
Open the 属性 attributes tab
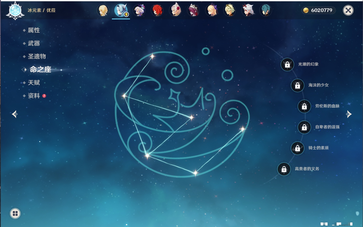(x=34, y=30)
